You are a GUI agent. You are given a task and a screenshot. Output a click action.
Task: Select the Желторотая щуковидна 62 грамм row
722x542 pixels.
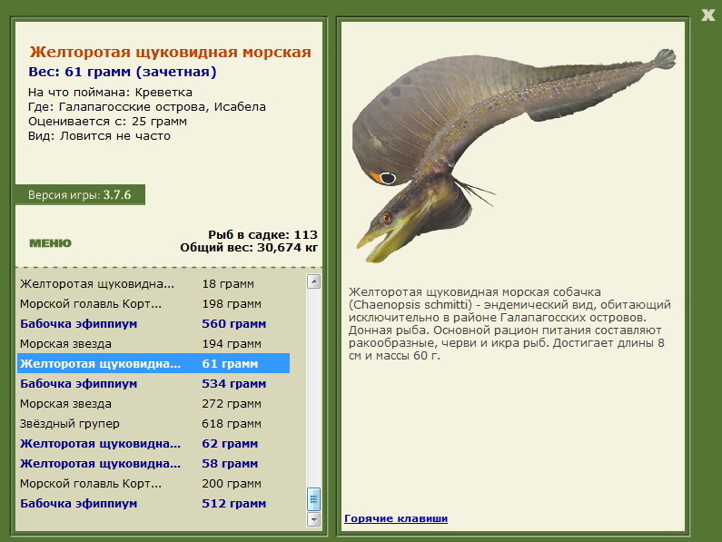[x=153, y=443]
